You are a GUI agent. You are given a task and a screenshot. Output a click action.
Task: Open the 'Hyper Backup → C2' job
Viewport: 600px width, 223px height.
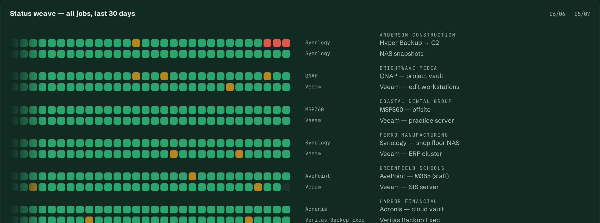click(409, 43)
